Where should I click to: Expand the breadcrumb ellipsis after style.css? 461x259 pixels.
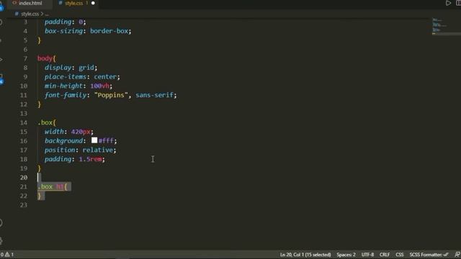47,14
